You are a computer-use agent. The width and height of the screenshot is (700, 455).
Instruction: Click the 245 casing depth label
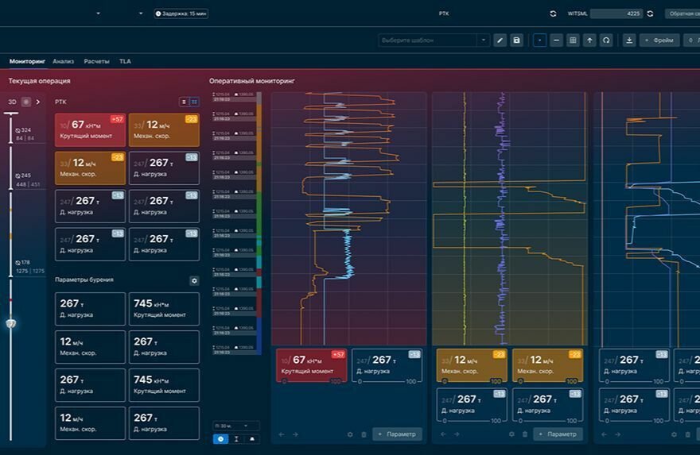tap(23, 175)
